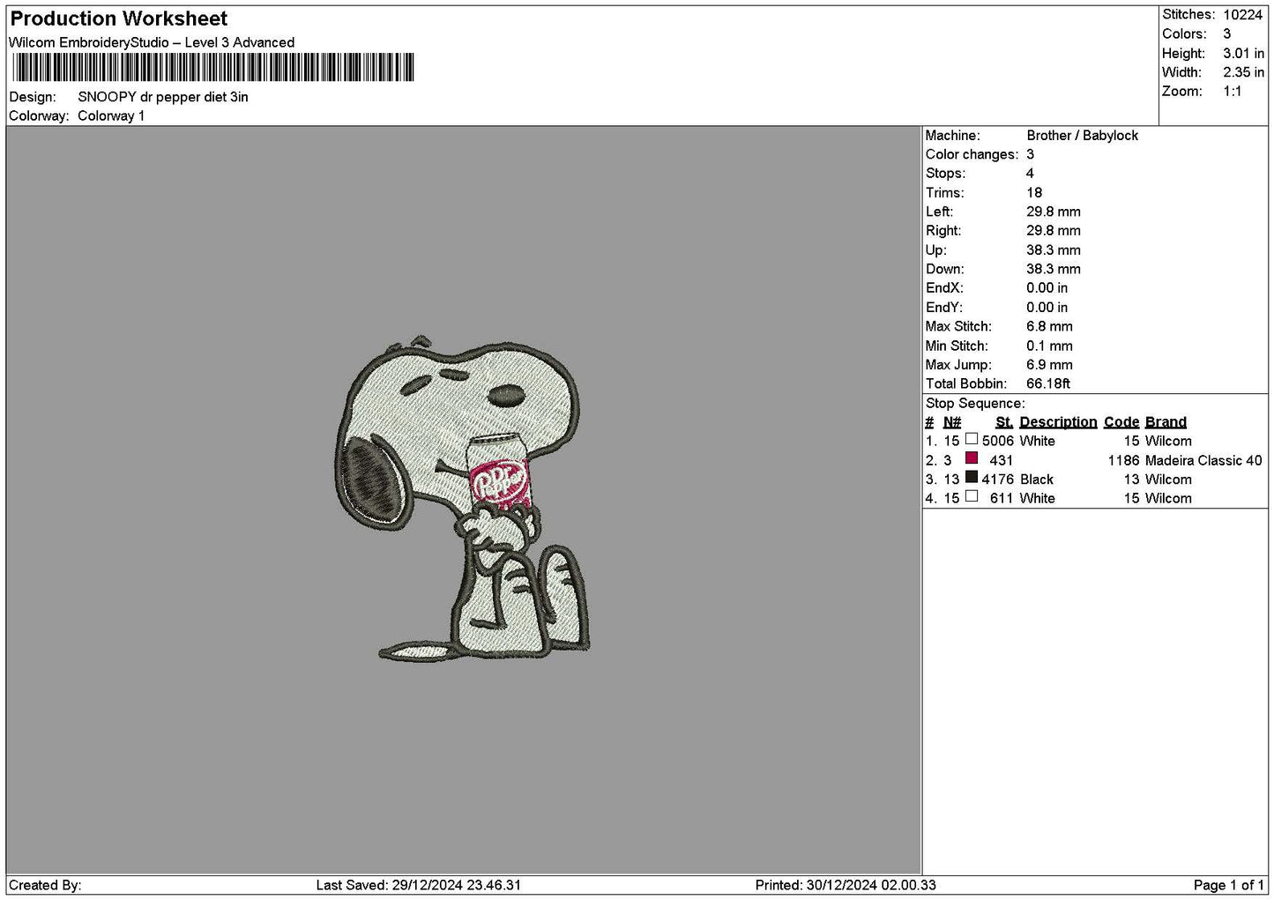Click the red swatch for Madeira 431

click(972, 458)
